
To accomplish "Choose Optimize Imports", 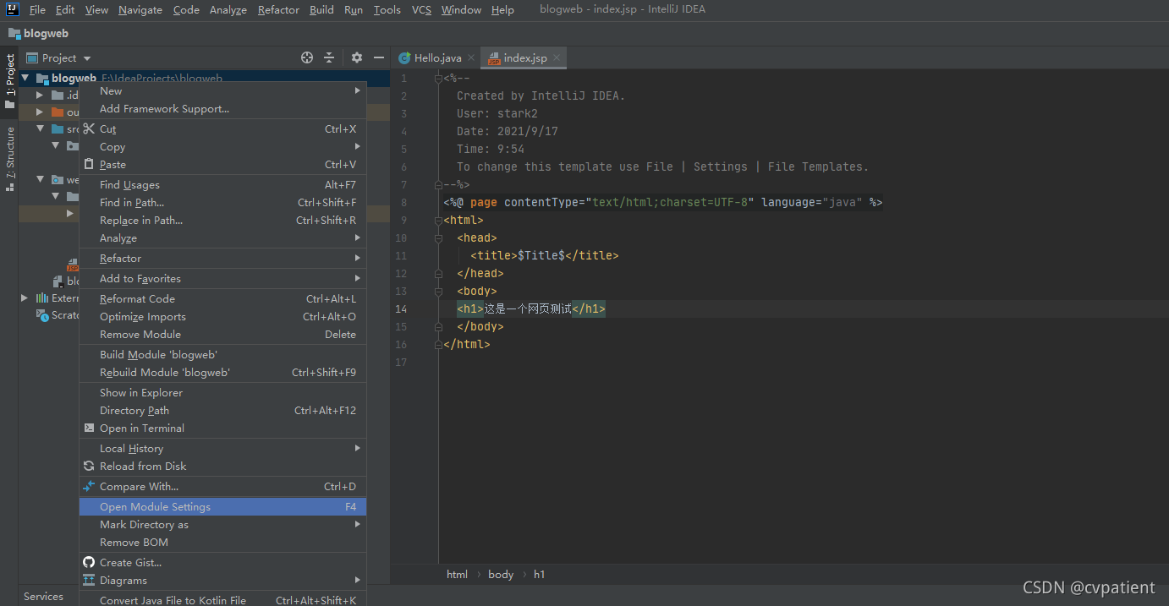I will 222,316.
